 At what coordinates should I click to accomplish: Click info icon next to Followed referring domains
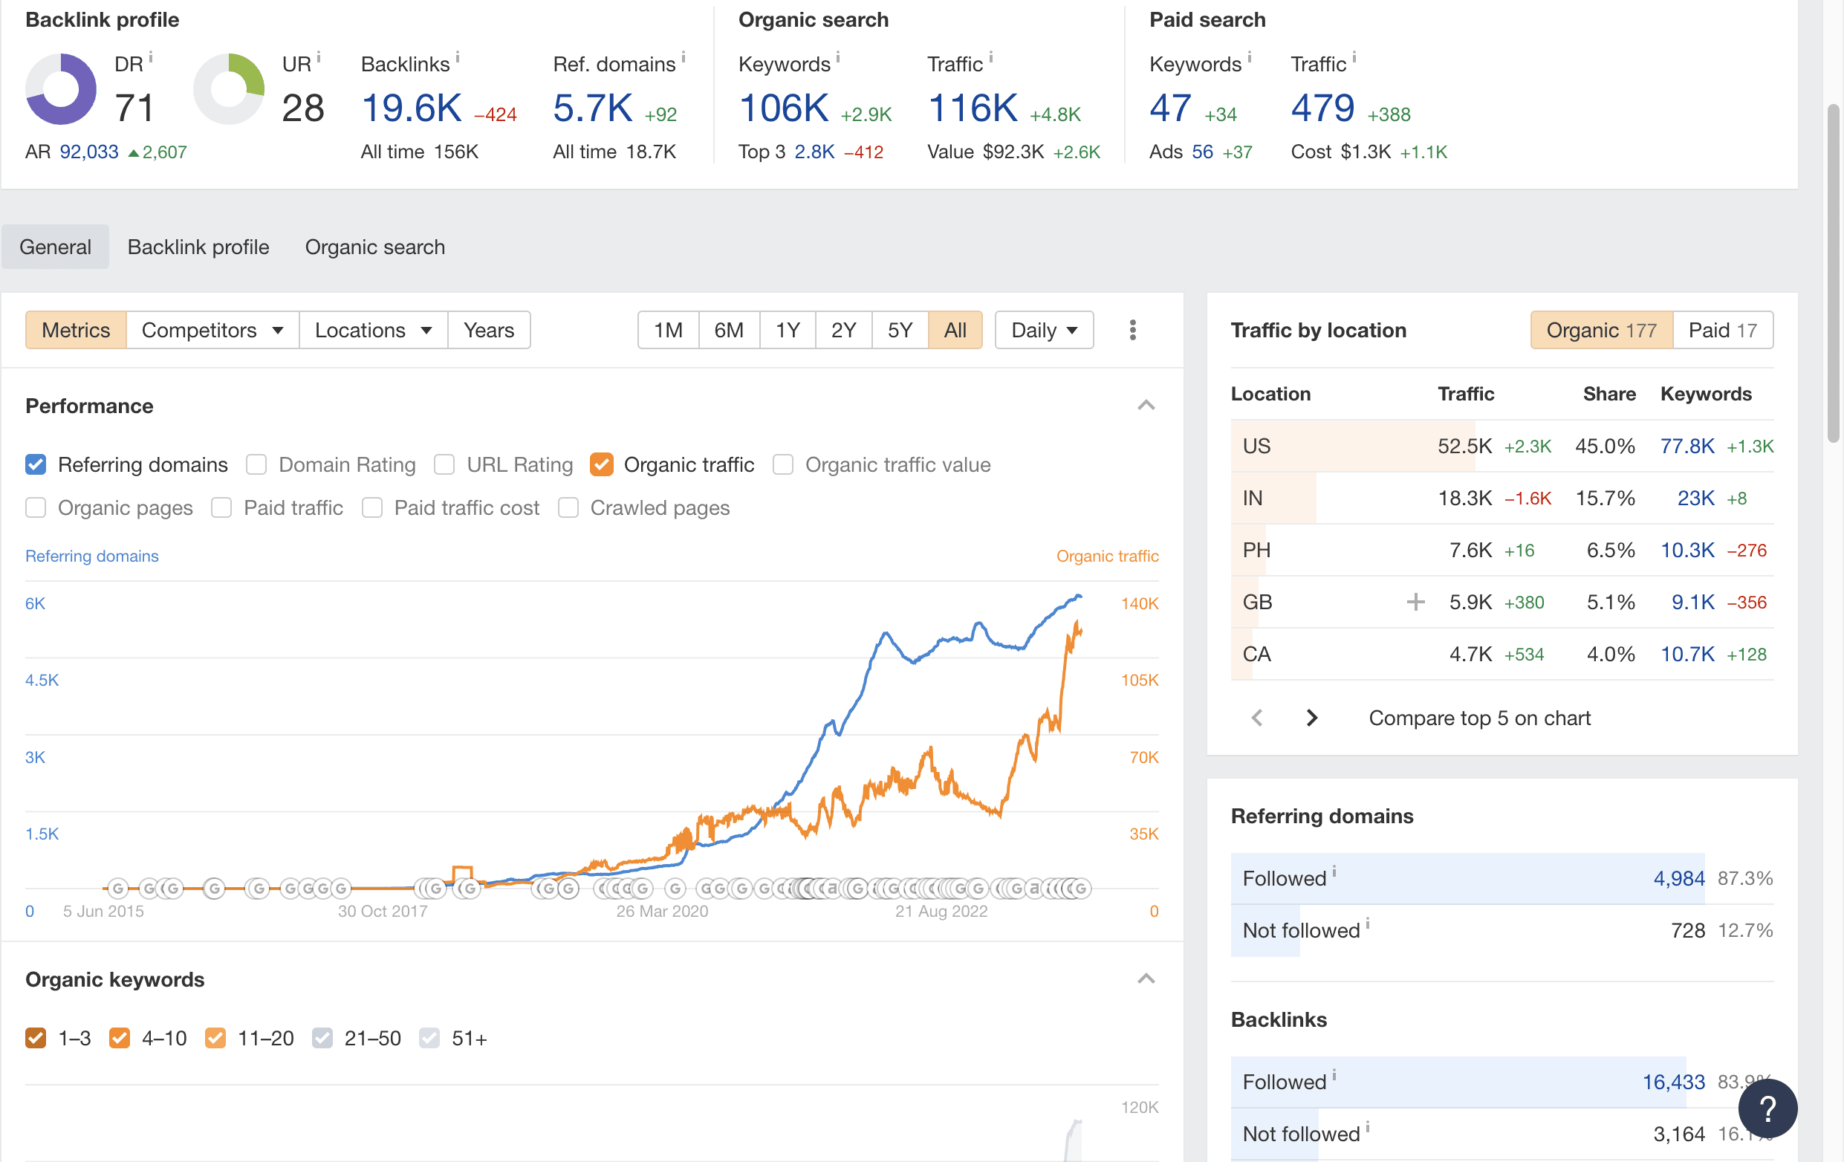(x=1334, y=871)
